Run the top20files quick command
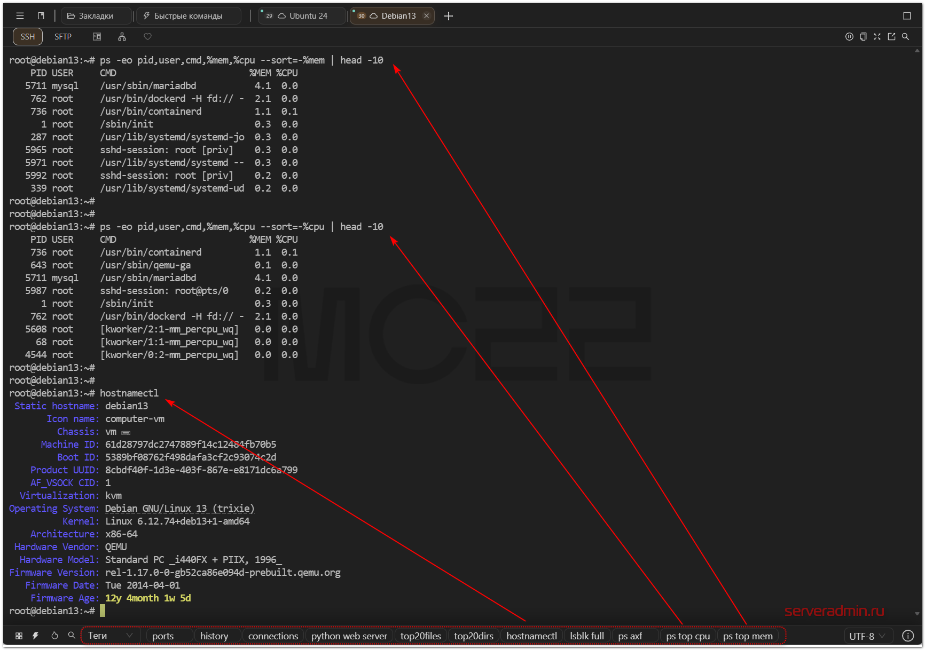This screenshot has width=925, height=650. point(421,636)
